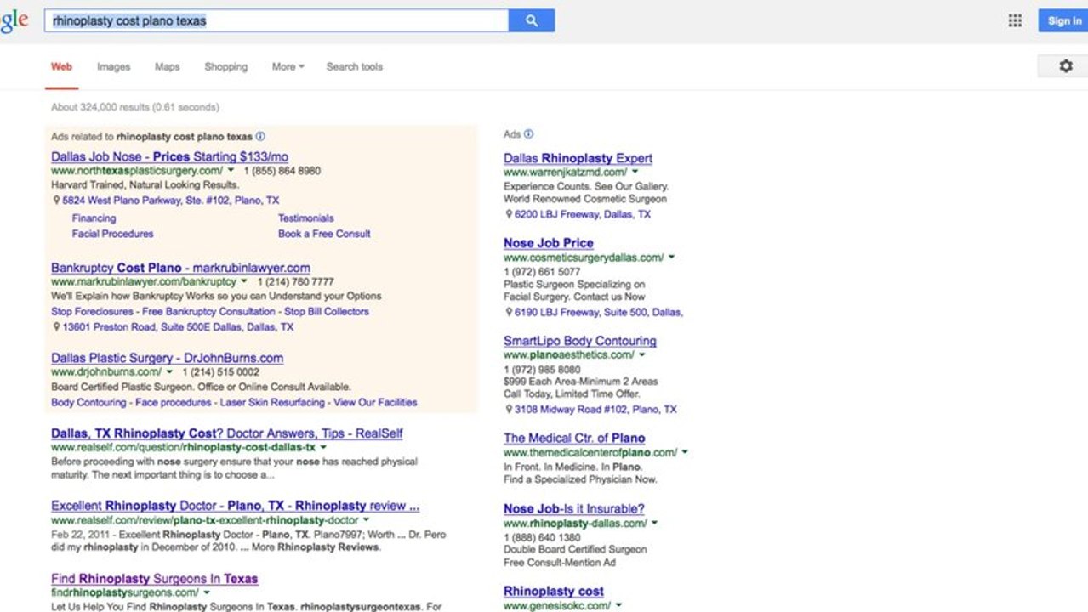Click Face procedures sitelink
The width and height of the screenshot is (1088, 612).
click(x=174, y=403)
